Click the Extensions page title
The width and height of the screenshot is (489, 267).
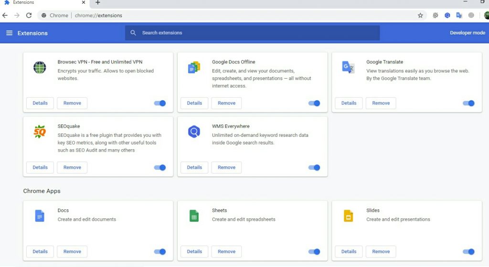click(x=32, y=33)
